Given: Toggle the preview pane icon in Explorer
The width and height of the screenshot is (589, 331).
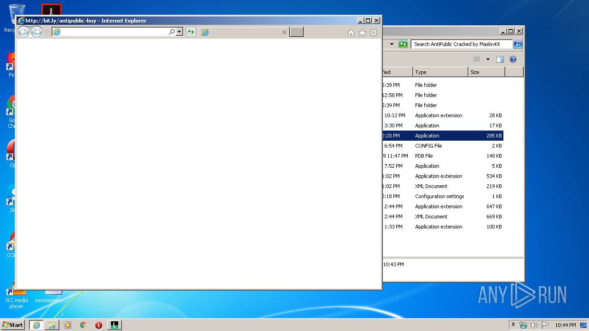Looking at the screenshot, I should click(500, 59).
